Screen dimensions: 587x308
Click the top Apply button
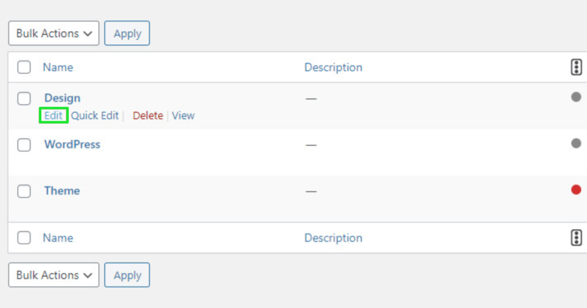click(127, 33)
